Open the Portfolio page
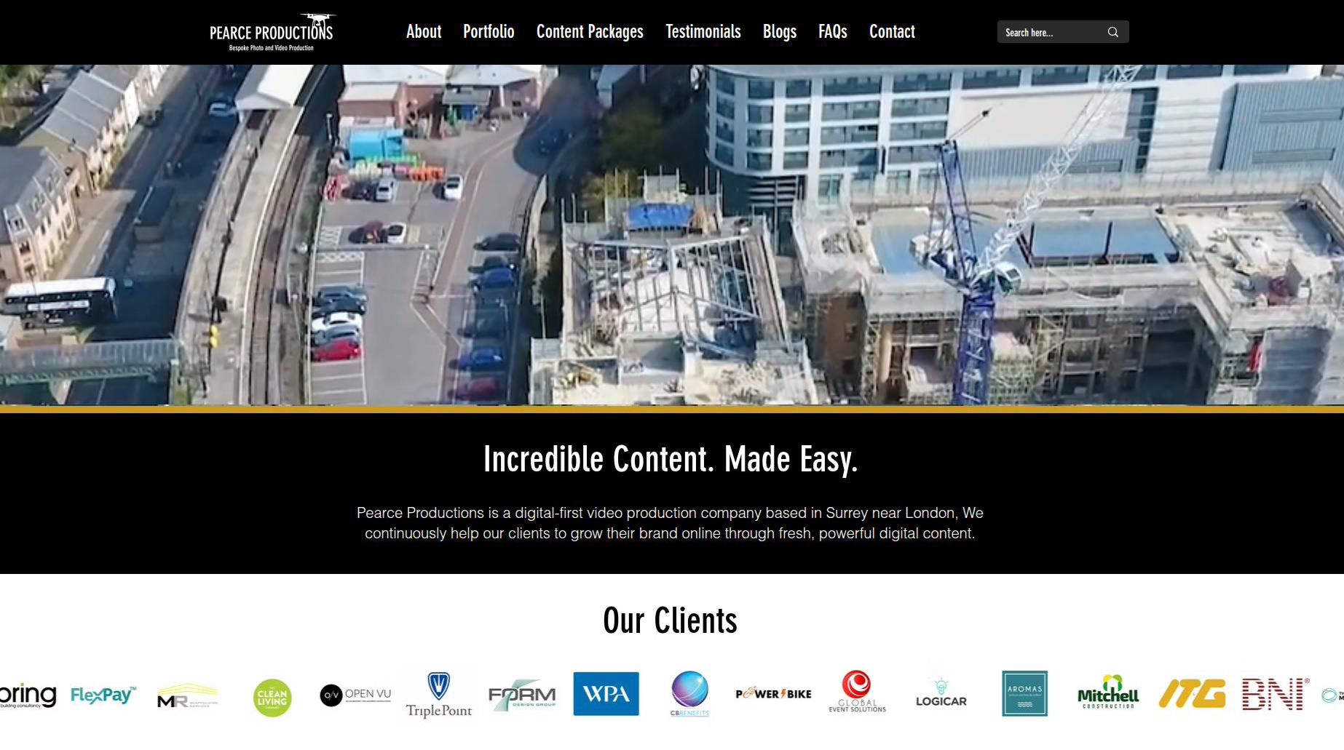 pyautogui.click(x=489, y=32)
